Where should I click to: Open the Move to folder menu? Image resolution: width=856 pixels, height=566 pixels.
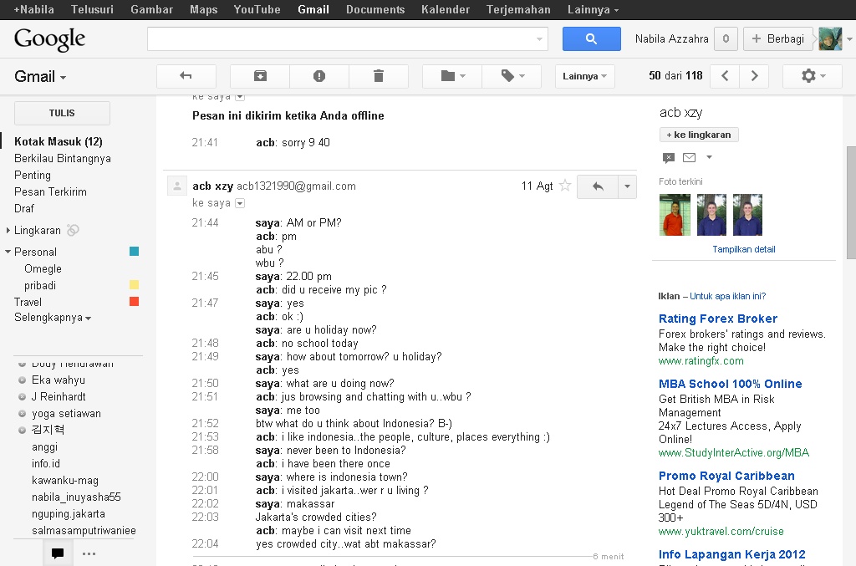click(x=452, y=76)
